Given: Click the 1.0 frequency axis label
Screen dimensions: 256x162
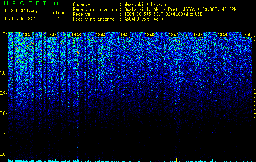Looking at the screenshot, I should pyautogui.click(x=3, y=73).
